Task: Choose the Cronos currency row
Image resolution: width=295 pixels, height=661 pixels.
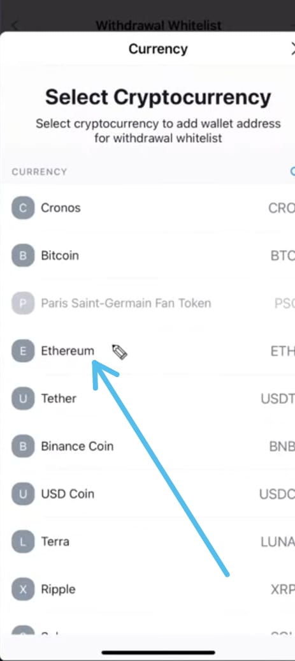Action: [x=147, y=208]
